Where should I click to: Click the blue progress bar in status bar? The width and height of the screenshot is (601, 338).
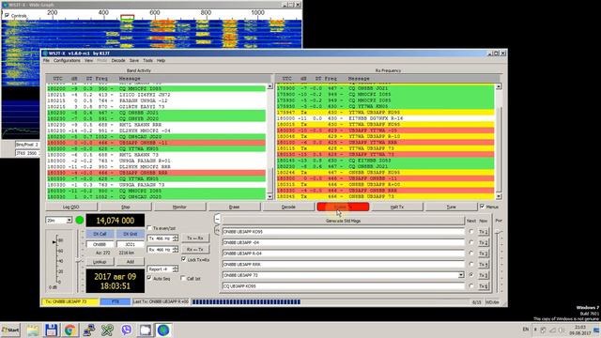tap(246, 302)
